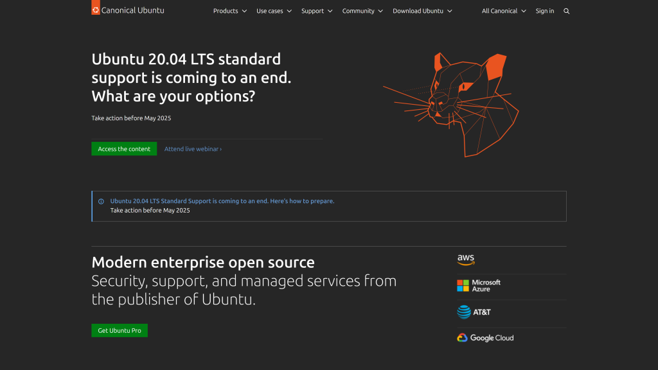The width and height of the screenshot is (658, 370).
Task: Click the Google Cloud logo
Action: pos(485,338)
